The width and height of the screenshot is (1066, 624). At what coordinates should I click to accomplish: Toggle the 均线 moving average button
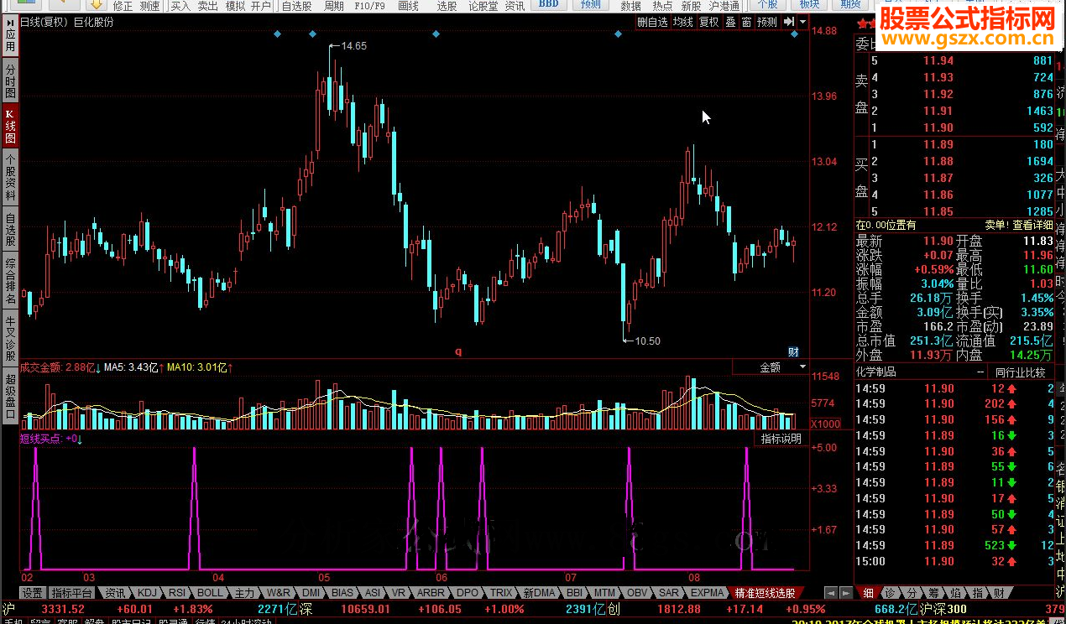[683, 22]
